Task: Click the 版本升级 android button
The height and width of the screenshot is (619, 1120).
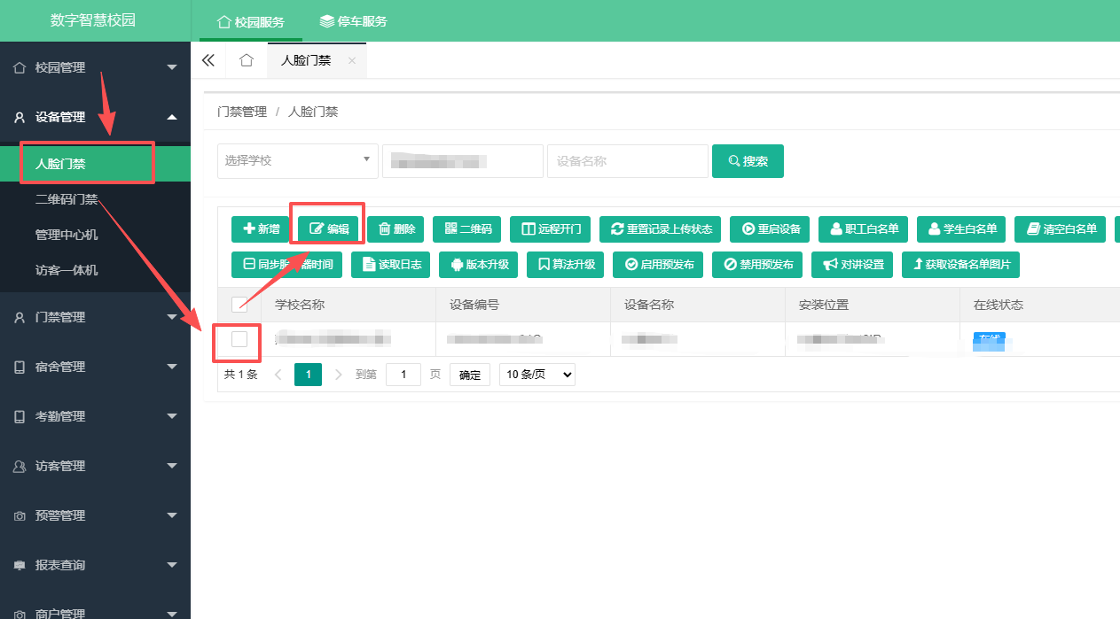Action: [x=479, y=264]
